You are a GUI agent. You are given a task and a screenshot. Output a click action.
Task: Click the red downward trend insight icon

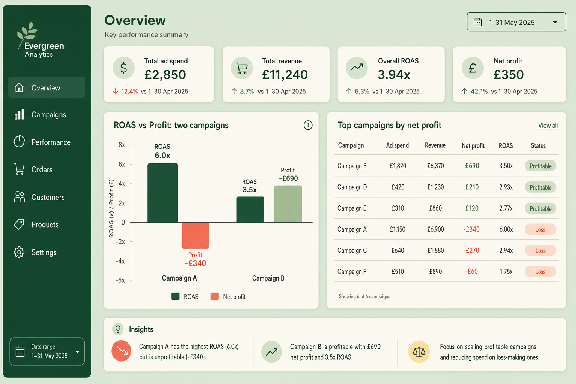tap(121, 351)
